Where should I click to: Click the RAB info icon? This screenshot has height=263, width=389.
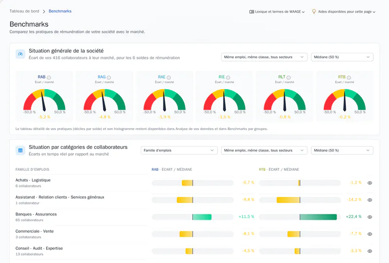[x=49, y=78]
